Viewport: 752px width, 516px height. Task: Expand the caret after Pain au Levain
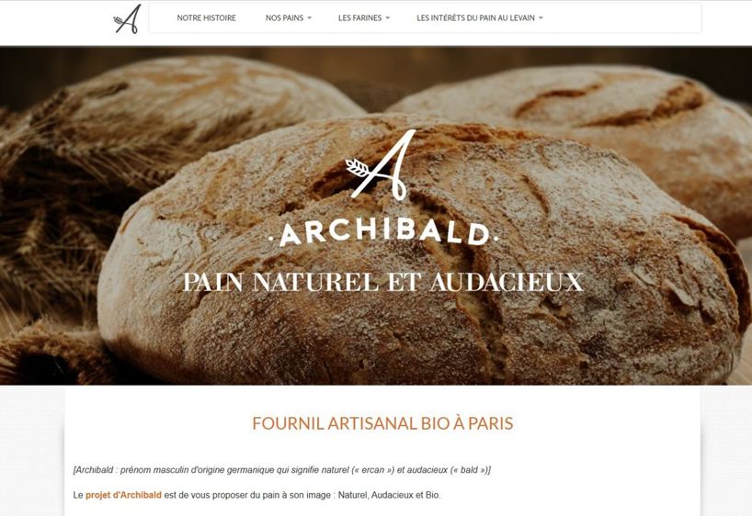click(541, 18)
